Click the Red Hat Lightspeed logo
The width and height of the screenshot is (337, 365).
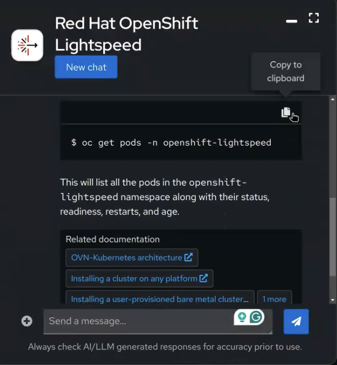tap(27, 45)
